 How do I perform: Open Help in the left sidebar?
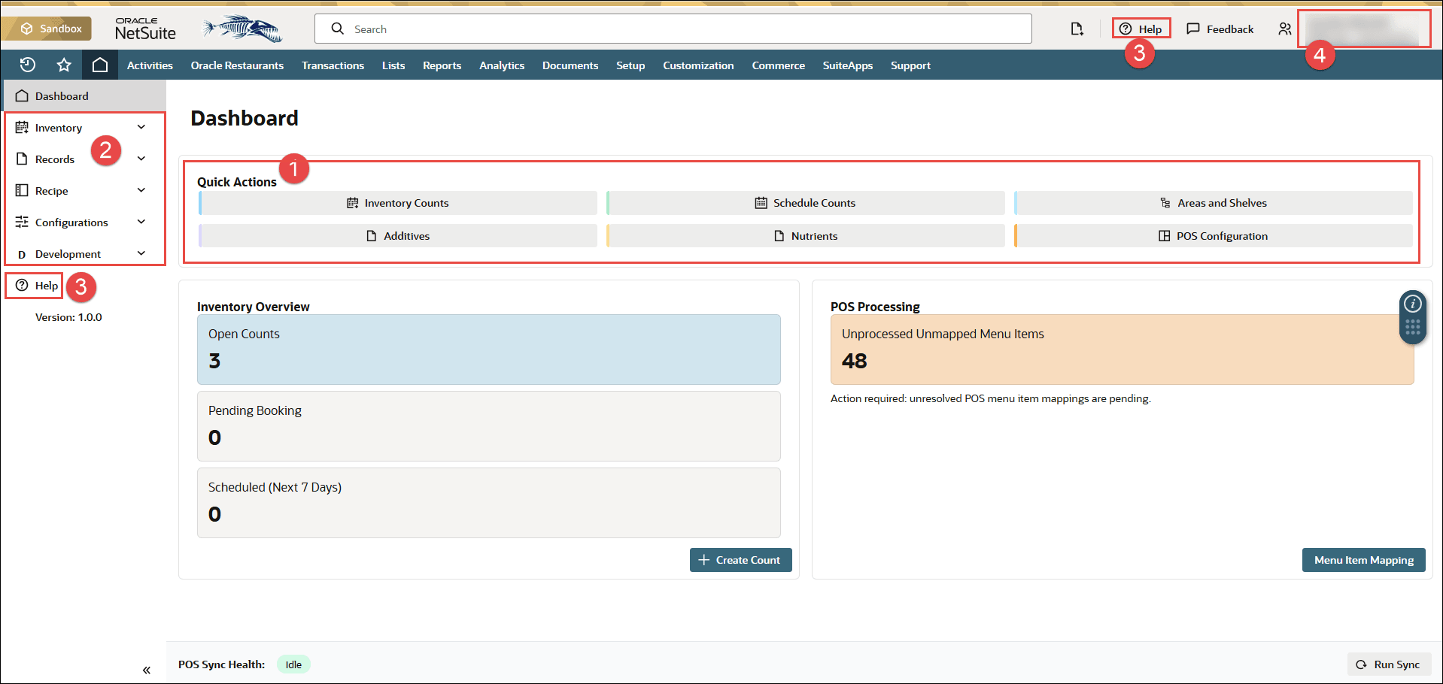[37, 286]
